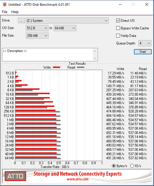This screenshot has width=154, height=186.
Task: Open the File menu
Action: pos(5,12)
